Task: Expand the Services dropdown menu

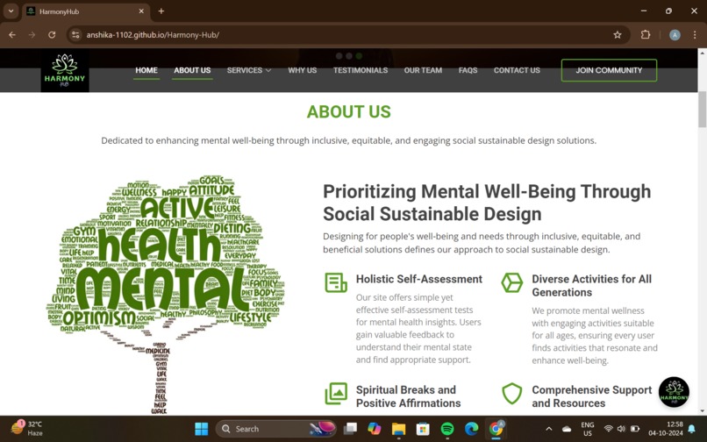Action: click(x=249, y=70)
